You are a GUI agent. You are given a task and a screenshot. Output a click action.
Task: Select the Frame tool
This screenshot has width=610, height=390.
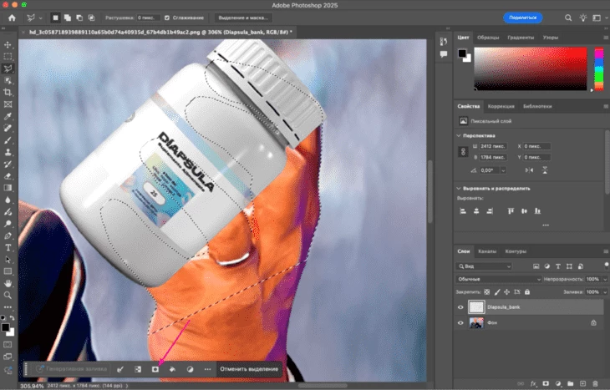(8, 104)
